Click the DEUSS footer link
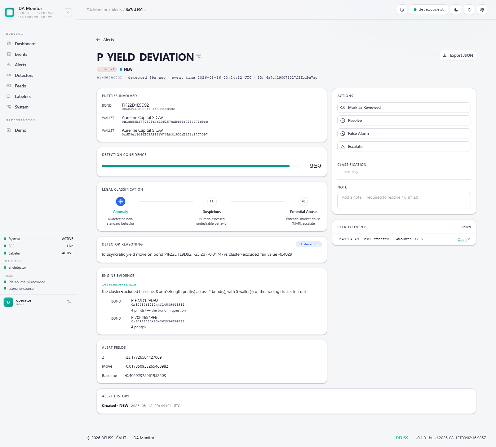The image size is (496, 447). [402, 438]
